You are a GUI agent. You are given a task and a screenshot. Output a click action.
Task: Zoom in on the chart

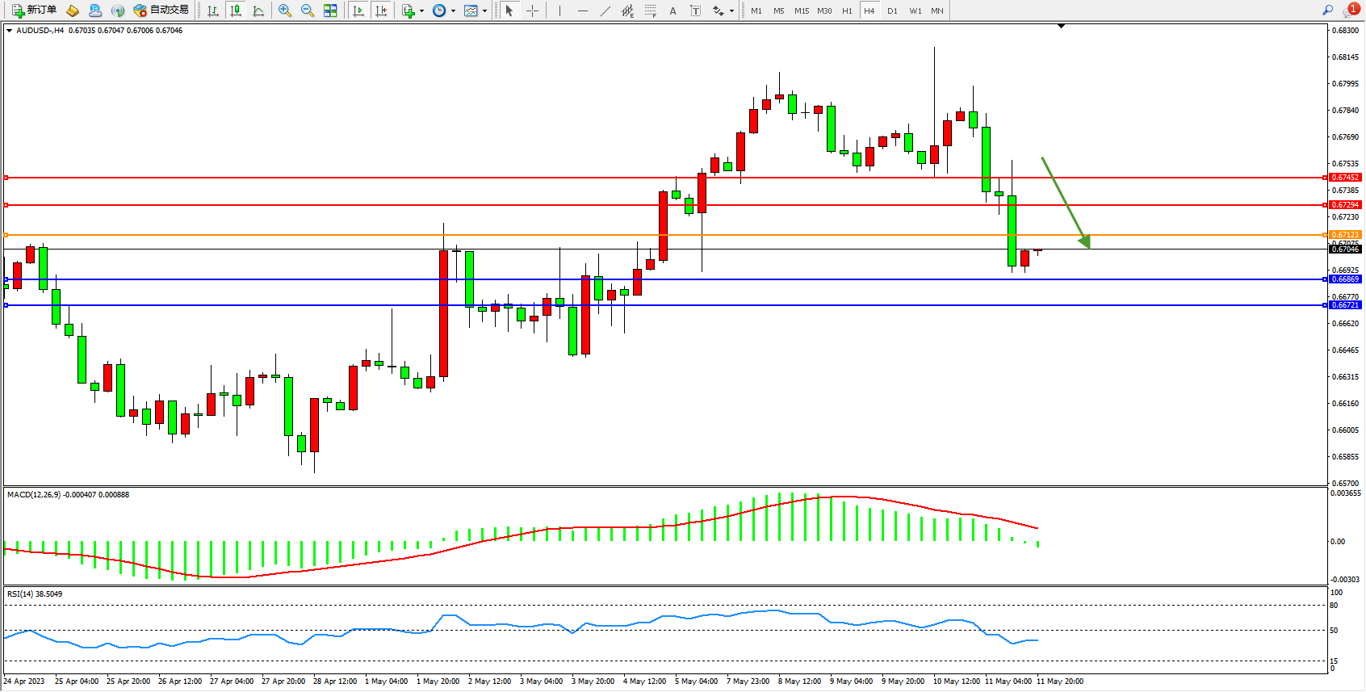coord(285,10)
